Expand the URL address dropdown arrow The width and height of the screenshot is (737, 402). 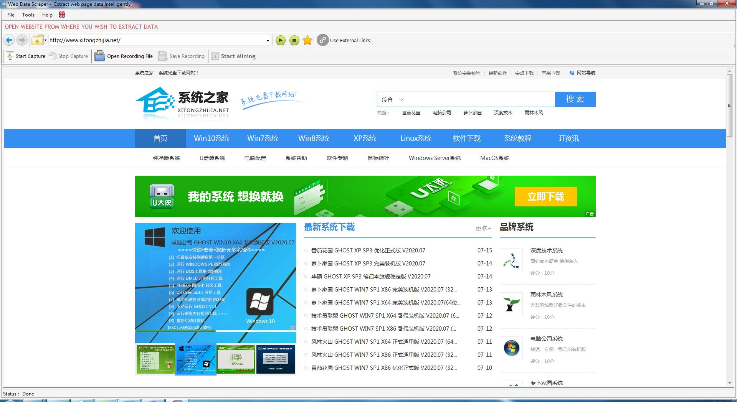[x=268, y=40]
